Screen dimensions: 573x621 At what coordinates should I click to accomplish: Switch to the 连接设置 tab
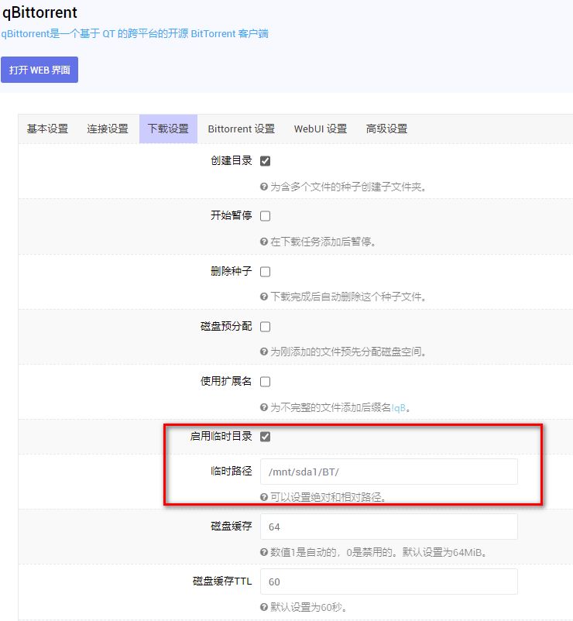coord(108,129)
